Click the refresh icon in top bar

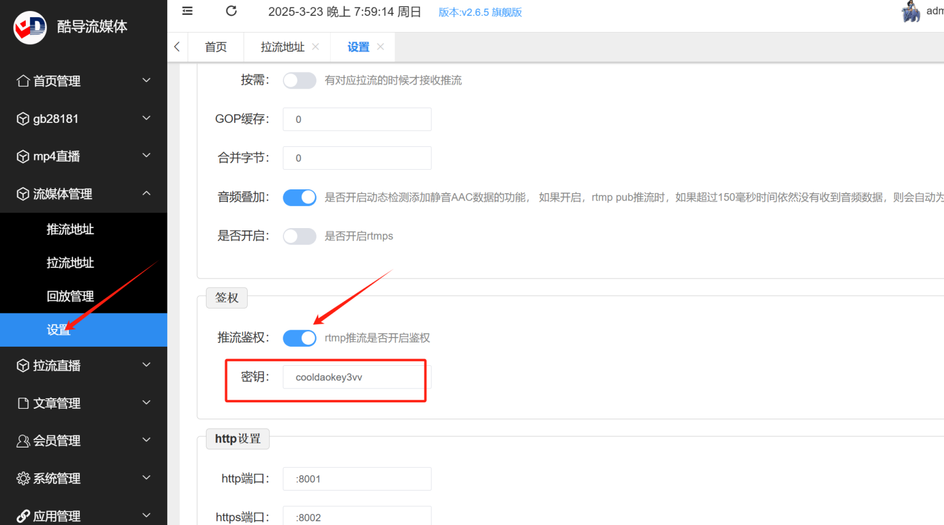[x=231, y=11]
